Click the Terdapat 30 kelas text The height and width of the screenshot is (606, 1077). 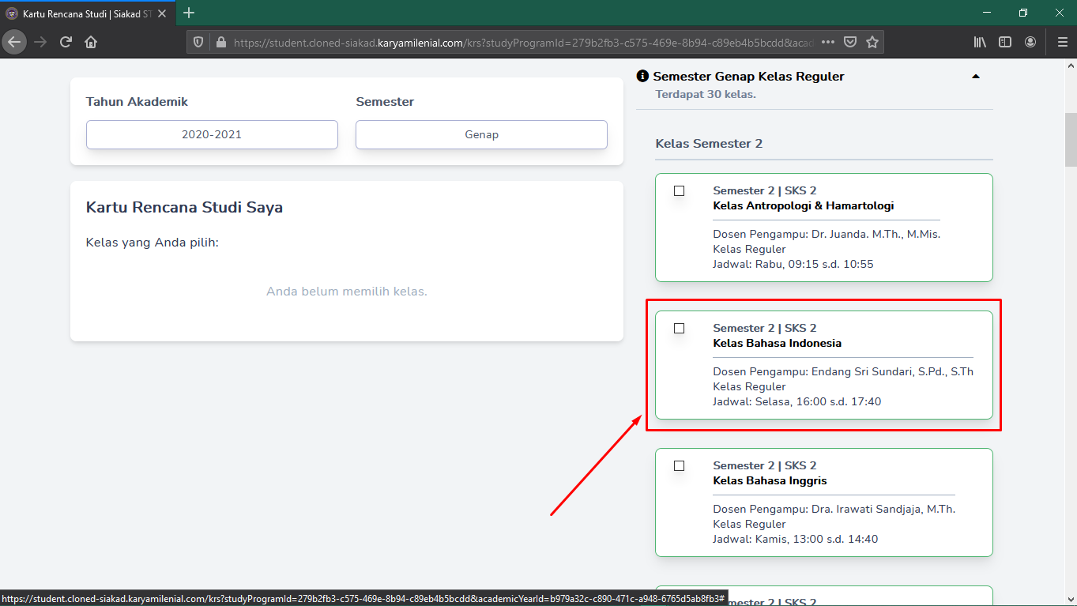706,94
